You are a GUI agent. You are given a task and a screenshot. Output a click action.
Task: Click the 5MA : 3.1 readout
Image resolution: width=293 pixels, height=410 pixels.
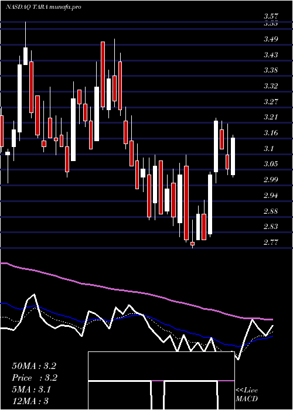32,389
